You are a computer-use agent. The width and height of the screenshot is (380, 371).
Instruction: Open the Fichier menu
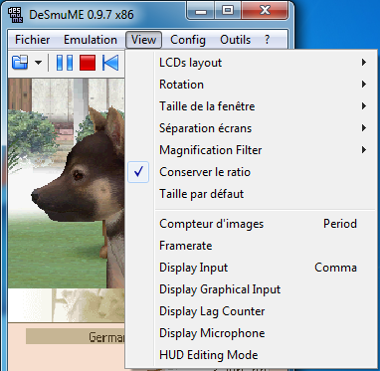[x=33, y=40]
